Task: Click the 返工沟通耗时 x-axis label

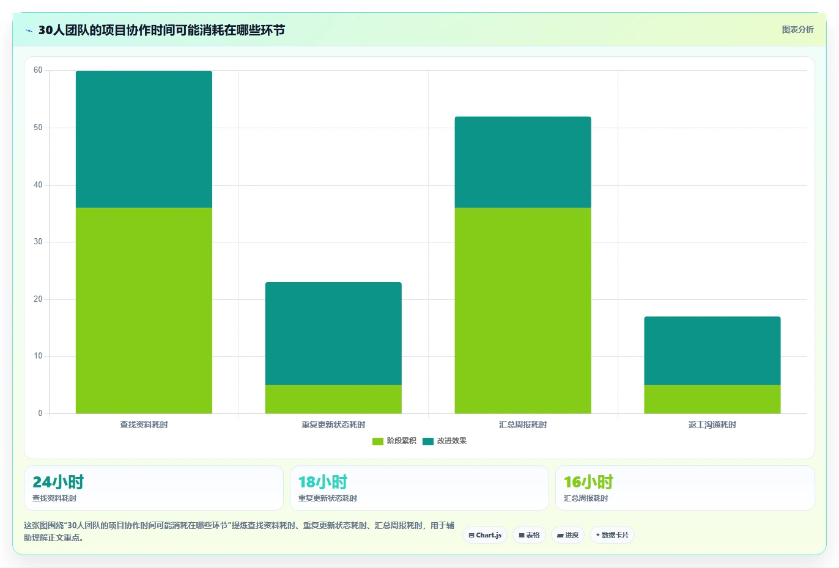Action: pyautogui.click(x=712, y=424)
